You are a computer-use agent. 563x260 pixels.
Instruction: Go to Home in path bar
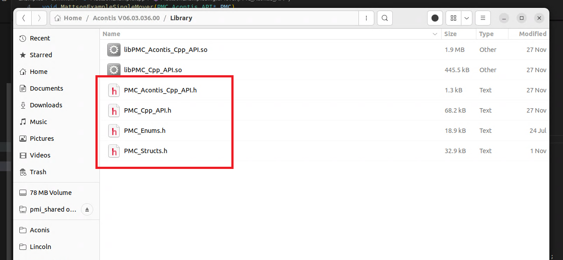(69, 18)
